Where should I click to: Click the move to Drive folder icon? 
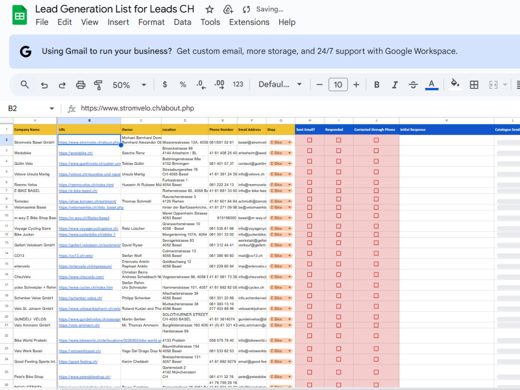(x=228, y=9)
